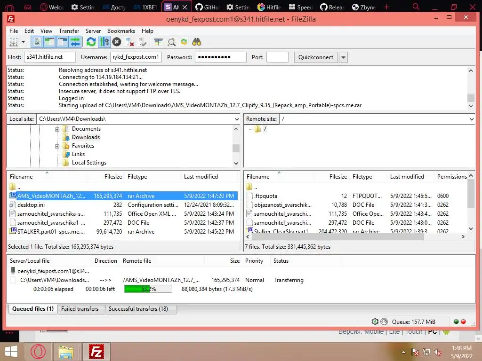
Task: Open the Site Manager icon
Action: tap(14, 42)
